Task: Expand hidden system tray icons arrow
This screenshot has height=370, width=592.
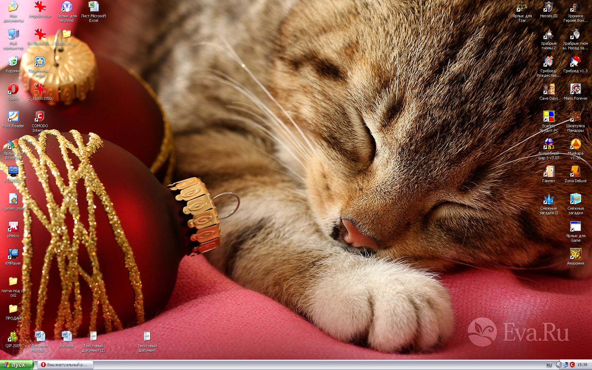Action: point(559,365)
